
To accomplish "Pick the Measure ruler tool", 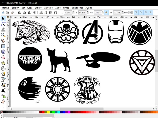I will point(3,41).
